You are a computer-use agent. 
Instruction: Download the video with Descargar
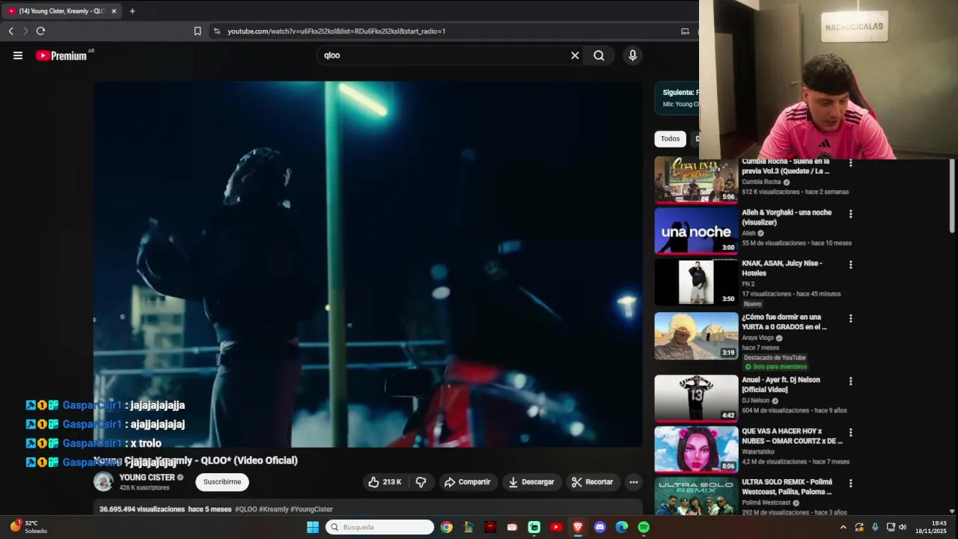click(531, 482)
